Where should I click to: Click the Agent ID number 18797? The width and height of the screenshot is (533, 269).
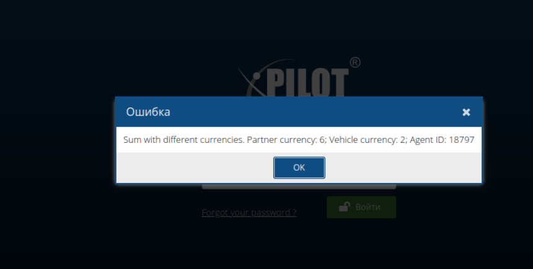(461, 140)
